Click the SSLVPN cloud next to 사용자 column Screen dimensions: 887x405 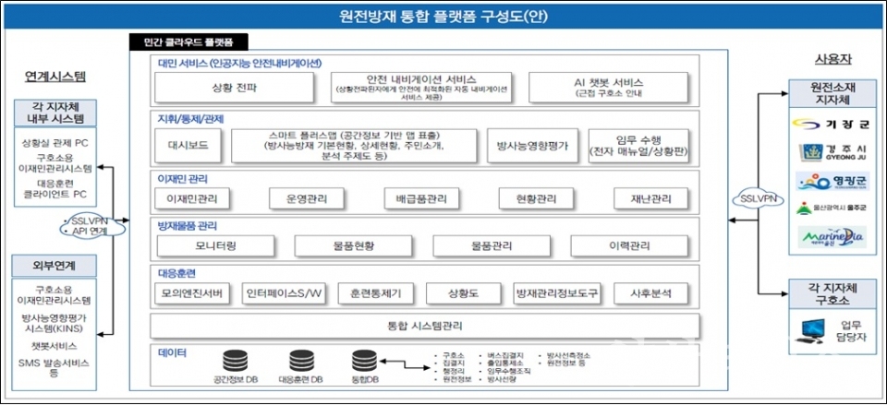pyautogui.click(x=758, y=199)
